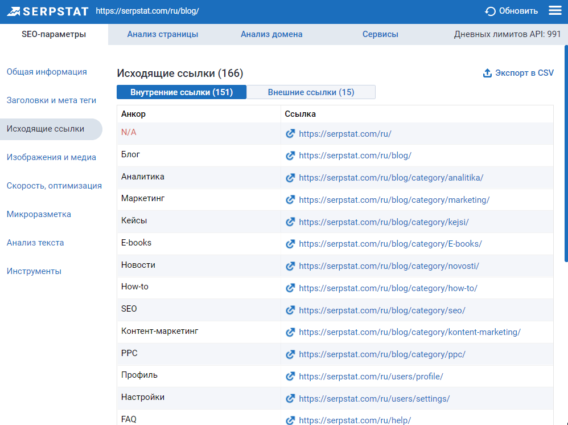The width and height of the screenshot is (568, 425).
Task: Click the refresh icon next to Обновить
Action: 490,11
